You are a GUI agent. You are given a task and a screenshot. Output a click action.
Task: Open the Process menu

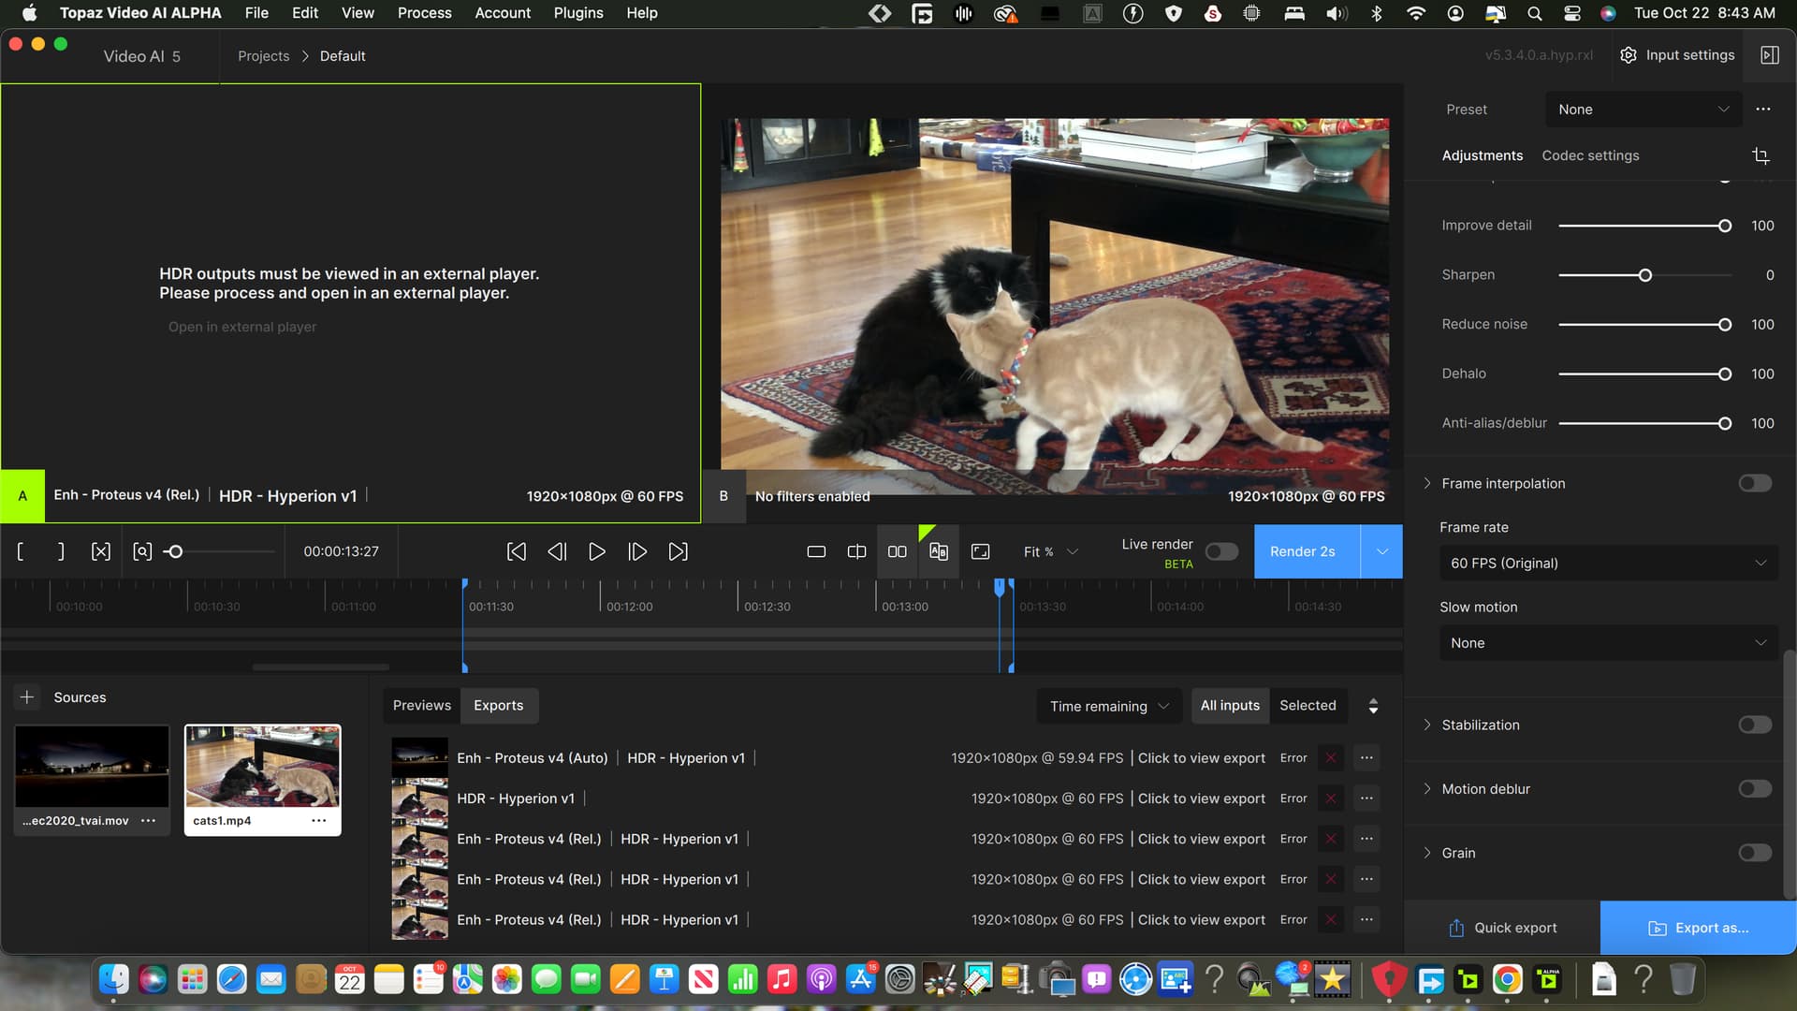click(x=424, y=12)
